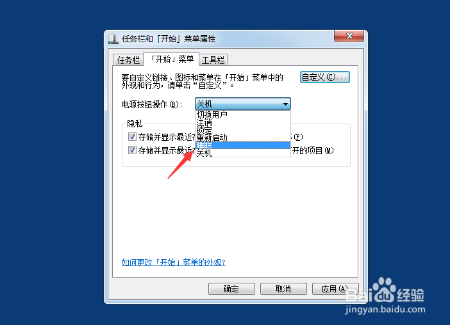Expand the 电源按钮操作 dropdown arrow

click(285, 104)
